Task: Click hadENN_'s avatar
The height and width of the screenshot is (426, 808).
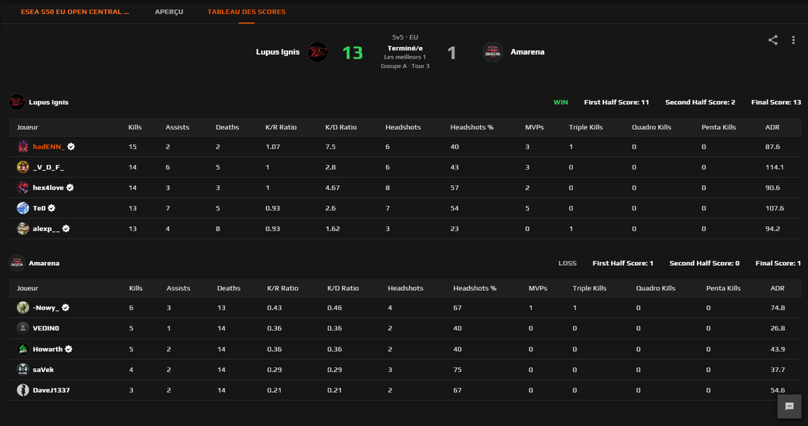Action: pyautogui.click(x=23, y=147)
